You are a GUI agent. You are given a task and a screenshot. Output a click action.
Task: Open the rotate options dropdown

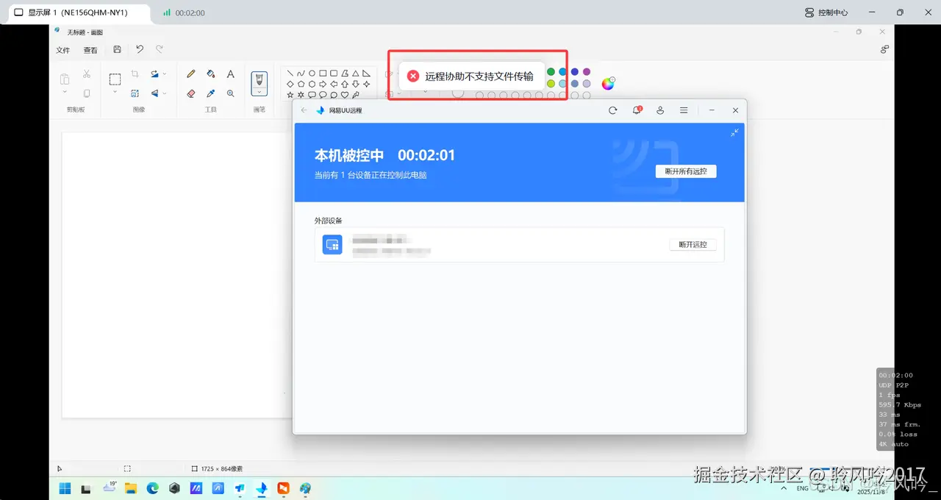[165, 74]
